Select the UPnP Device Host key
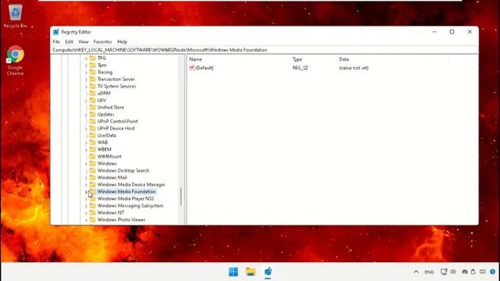 [x=116, y=128]
